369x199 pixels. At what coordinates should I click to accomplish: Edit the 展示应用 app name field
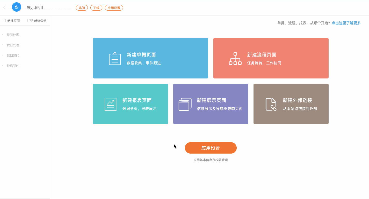point(48,7)
